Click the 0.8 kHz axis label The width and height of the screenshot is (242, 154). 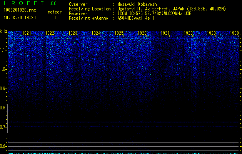point(3,108)
